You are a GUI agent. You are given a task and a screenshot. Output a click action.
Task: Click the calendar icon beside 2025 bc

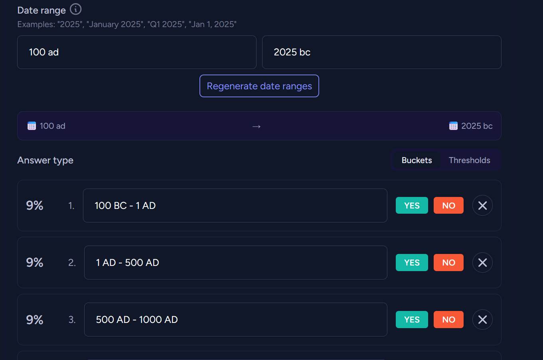(x=453, y=126)
